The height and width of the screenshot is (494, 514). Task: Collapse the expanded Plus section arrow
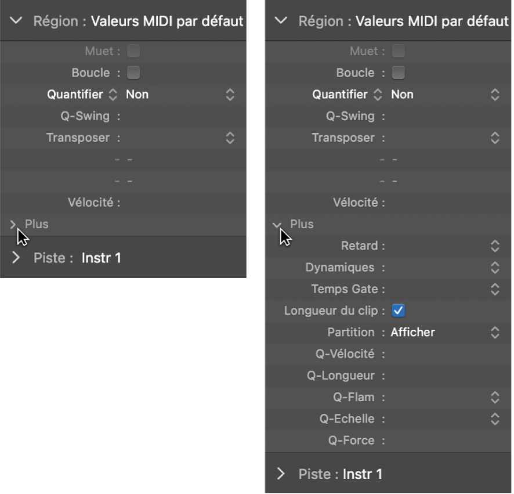pos(278,224)
